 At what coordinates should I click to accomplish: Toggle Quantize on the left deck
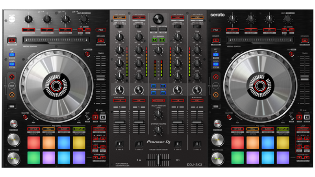(26, 117)
